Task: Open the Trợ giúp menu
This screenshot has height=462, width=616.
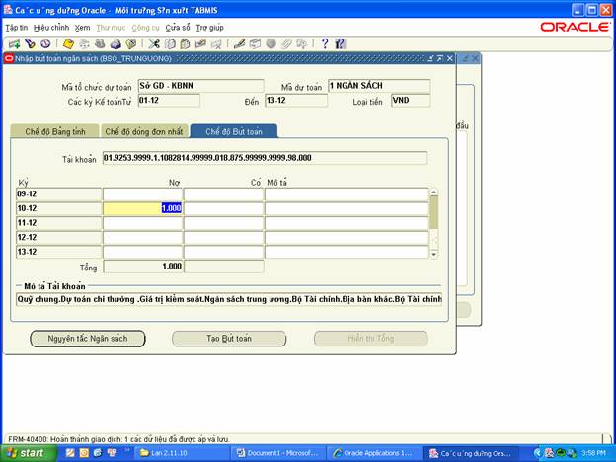Action: (x=210, y=28)
